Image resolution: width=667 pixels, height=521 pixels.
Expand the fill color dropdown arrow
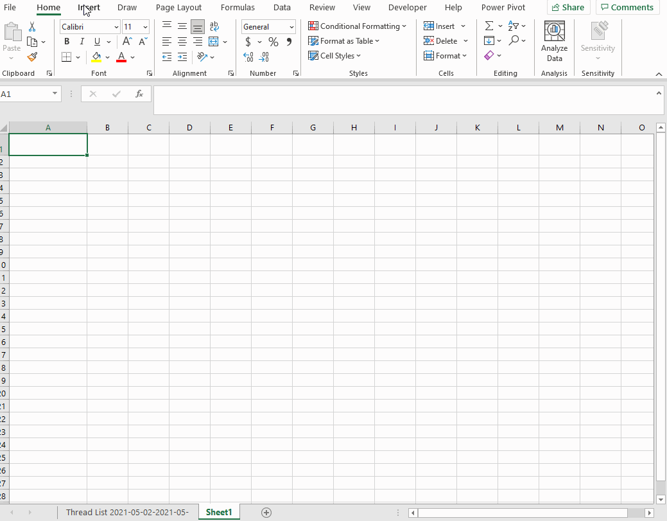[108, 57]
